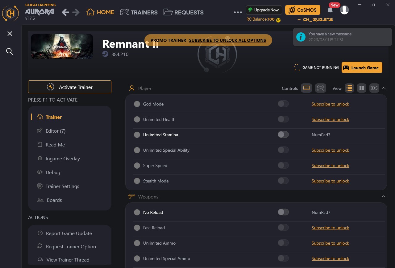Click Subscribe to unlock for Super Speed
Screen dimensions: 395x268
coord(330,166)
